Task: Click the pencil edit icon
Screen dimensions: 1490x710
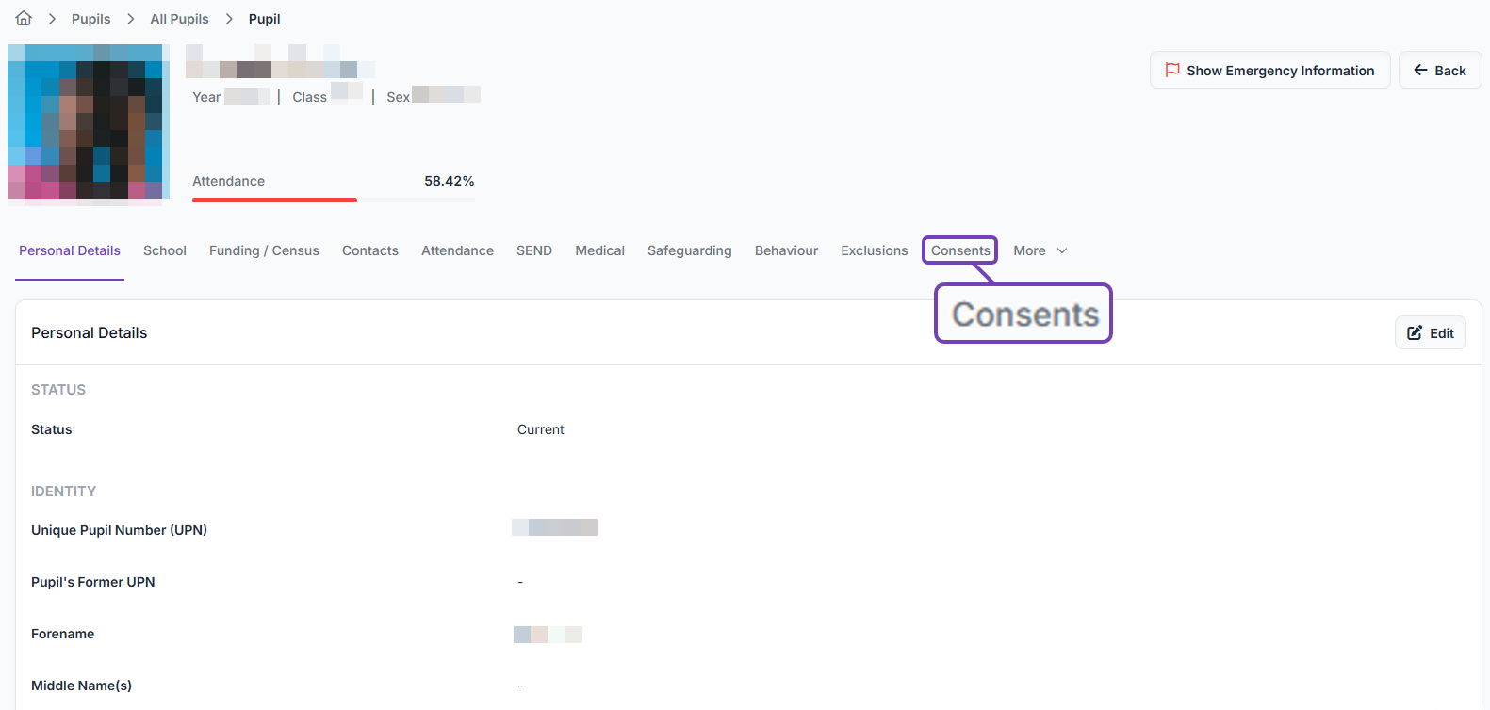Action: click(1415, 332)
